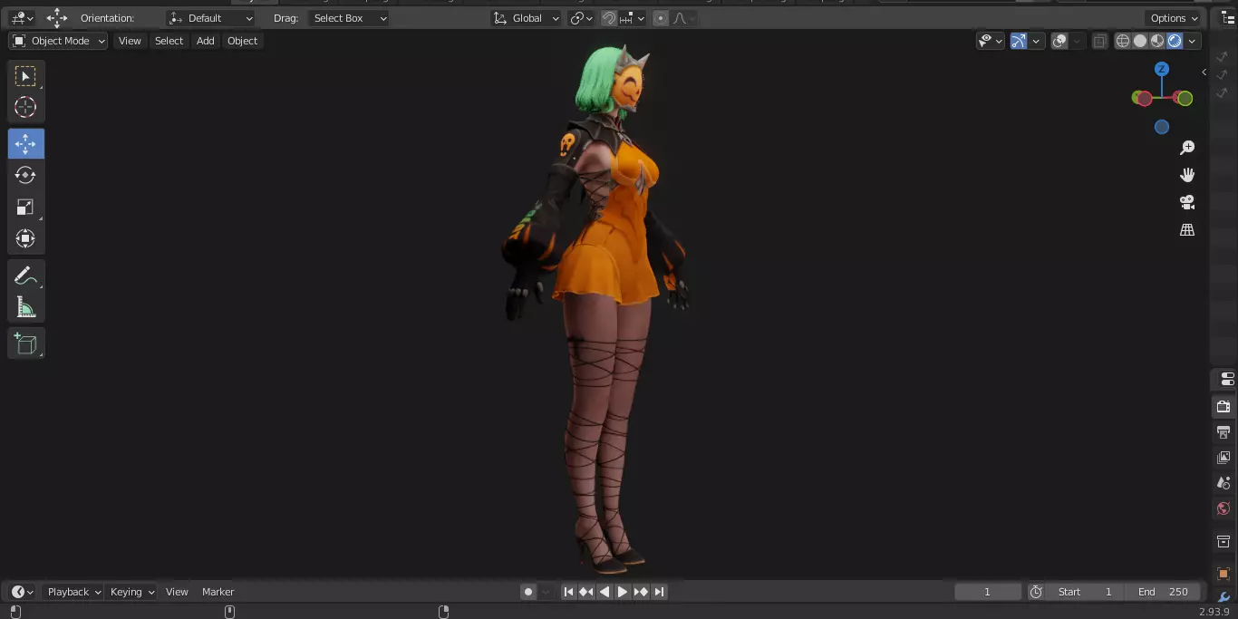Click the blue Z axis on gizmo
The image size is (1238, 619).
click(1162, 69)
